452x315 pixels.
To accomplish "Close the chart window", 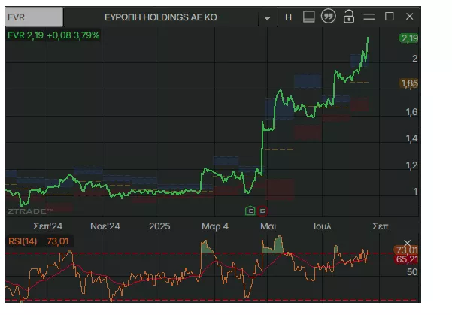I will point(410,16).
